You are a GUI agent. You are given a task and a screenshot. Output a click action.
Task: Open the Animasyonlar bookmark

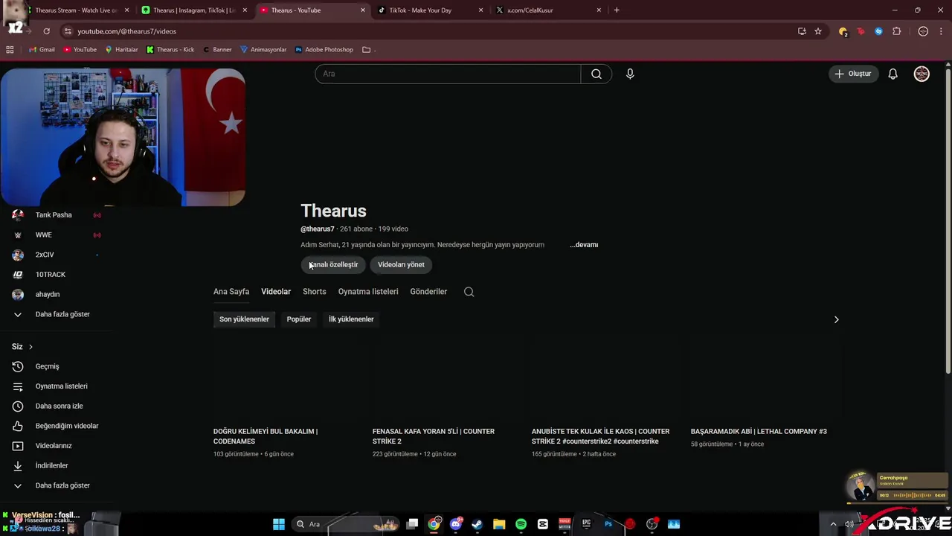(263, 50)
